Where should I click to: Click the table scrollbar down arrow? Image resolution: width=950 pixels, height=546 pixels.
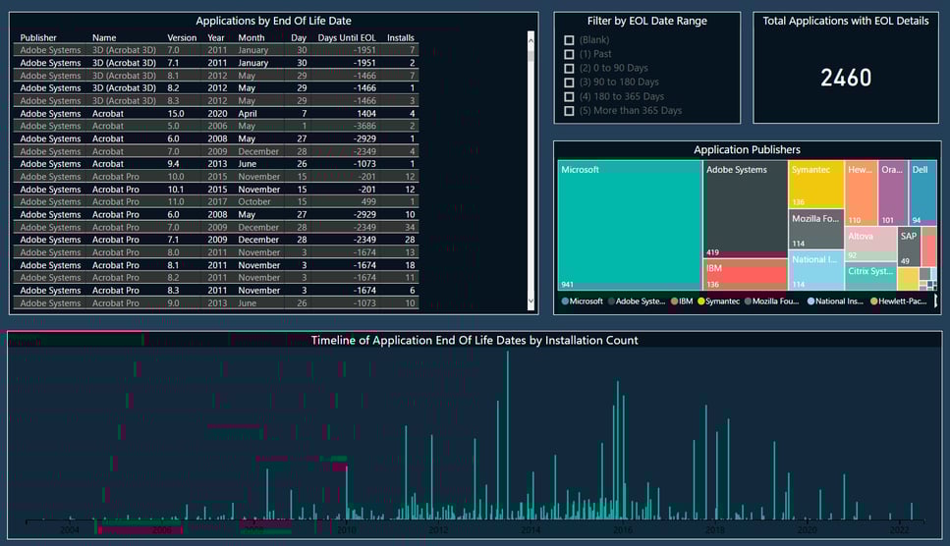click(531, 300)
